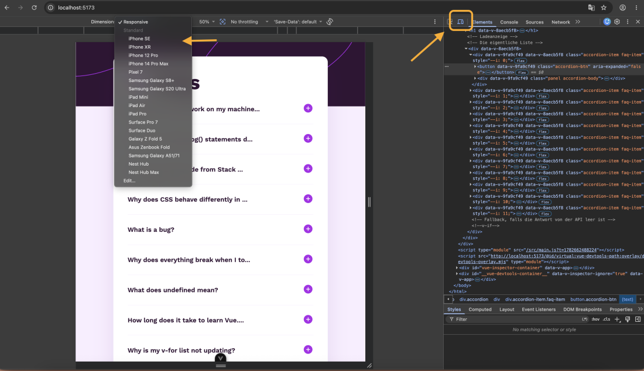Open /src/main.js script link
This screenshot has width=644, height=371.
coord(561,250)
